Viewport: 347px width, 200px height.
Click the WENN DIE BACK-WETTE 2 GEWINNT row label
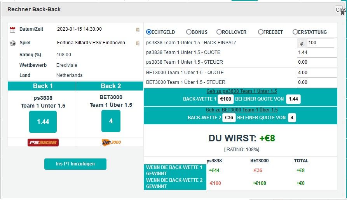coord(175,183)
